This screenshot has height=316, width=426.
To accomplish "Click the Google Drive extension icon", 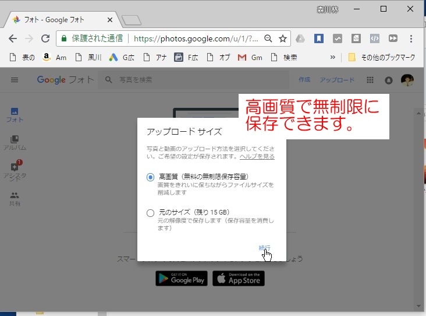I will [x=300, y=38].
